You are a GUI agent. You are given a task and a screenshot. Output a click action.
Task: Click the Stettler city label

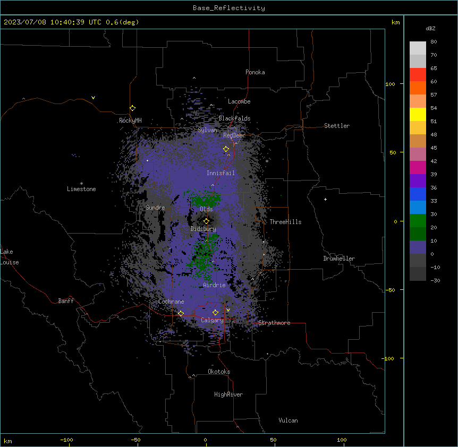click(337, 126)
